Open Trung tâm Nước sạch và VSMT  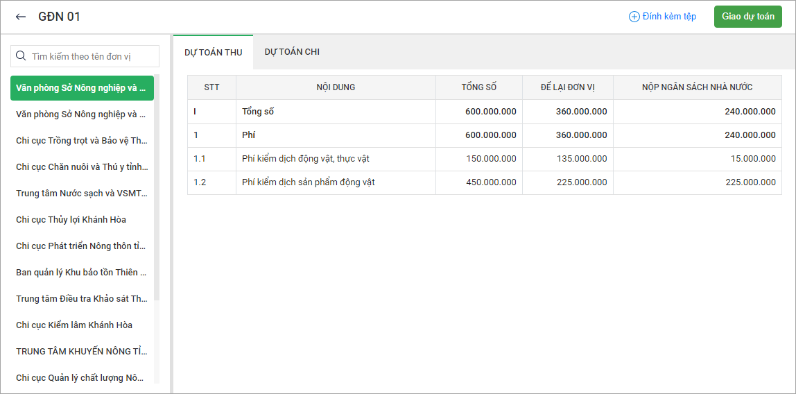tap(81, 194)
